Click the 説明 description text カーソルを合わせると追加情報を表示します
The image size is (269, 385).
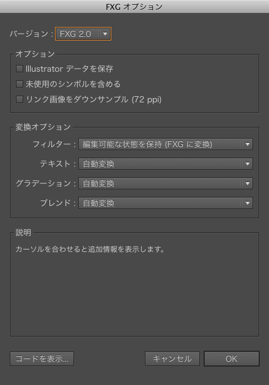[90, 250]
